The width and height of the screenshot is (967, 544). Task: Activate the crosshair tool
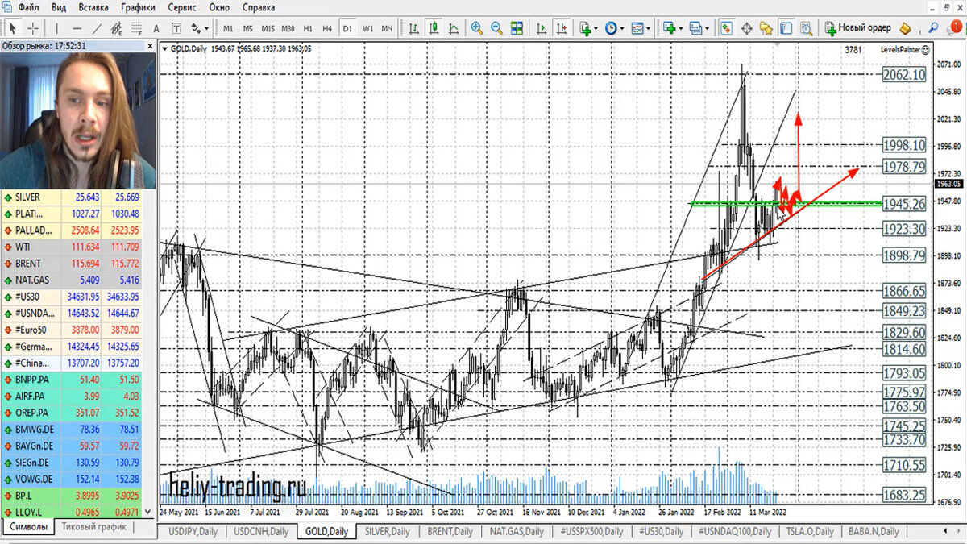(x=33, y=28)
